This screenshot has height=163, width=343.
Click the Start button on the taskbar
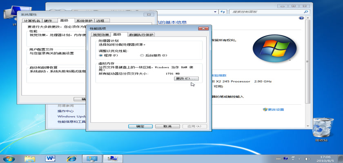pos(9,158)
